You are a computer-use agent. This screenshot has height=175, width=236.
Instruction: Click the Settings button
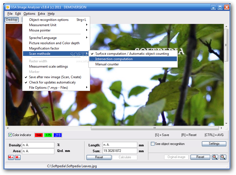[x=214, y=144]
